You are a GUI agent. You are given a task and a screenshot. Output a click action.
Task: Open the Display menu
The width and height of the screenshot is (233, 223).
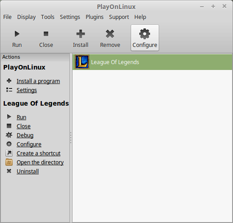pos(27,17)
